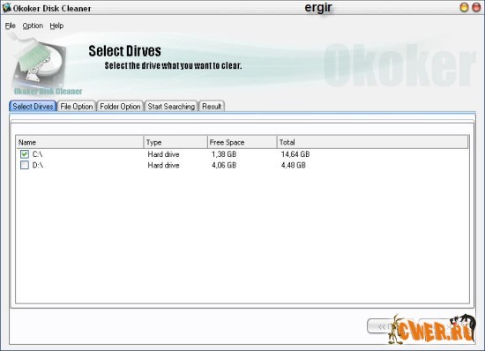Open the Help menu
The width and height of the screenshot is (485, 351).
56,26
